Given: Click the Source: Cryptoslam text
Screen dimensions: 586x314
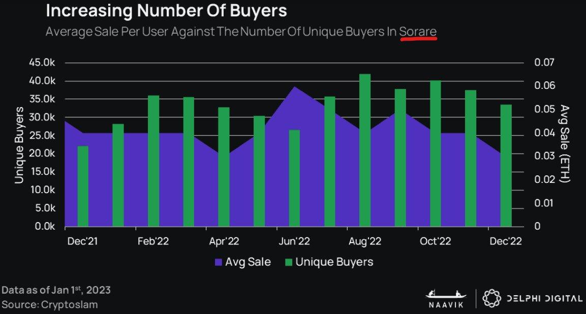Looking at the screenshot, I should (50, 304).
